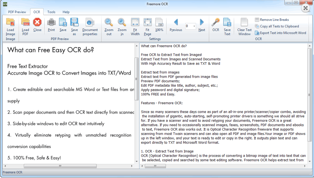314x178 pixels.
Task: Click the Load PDF icon
Action: (x=25, y=22)
